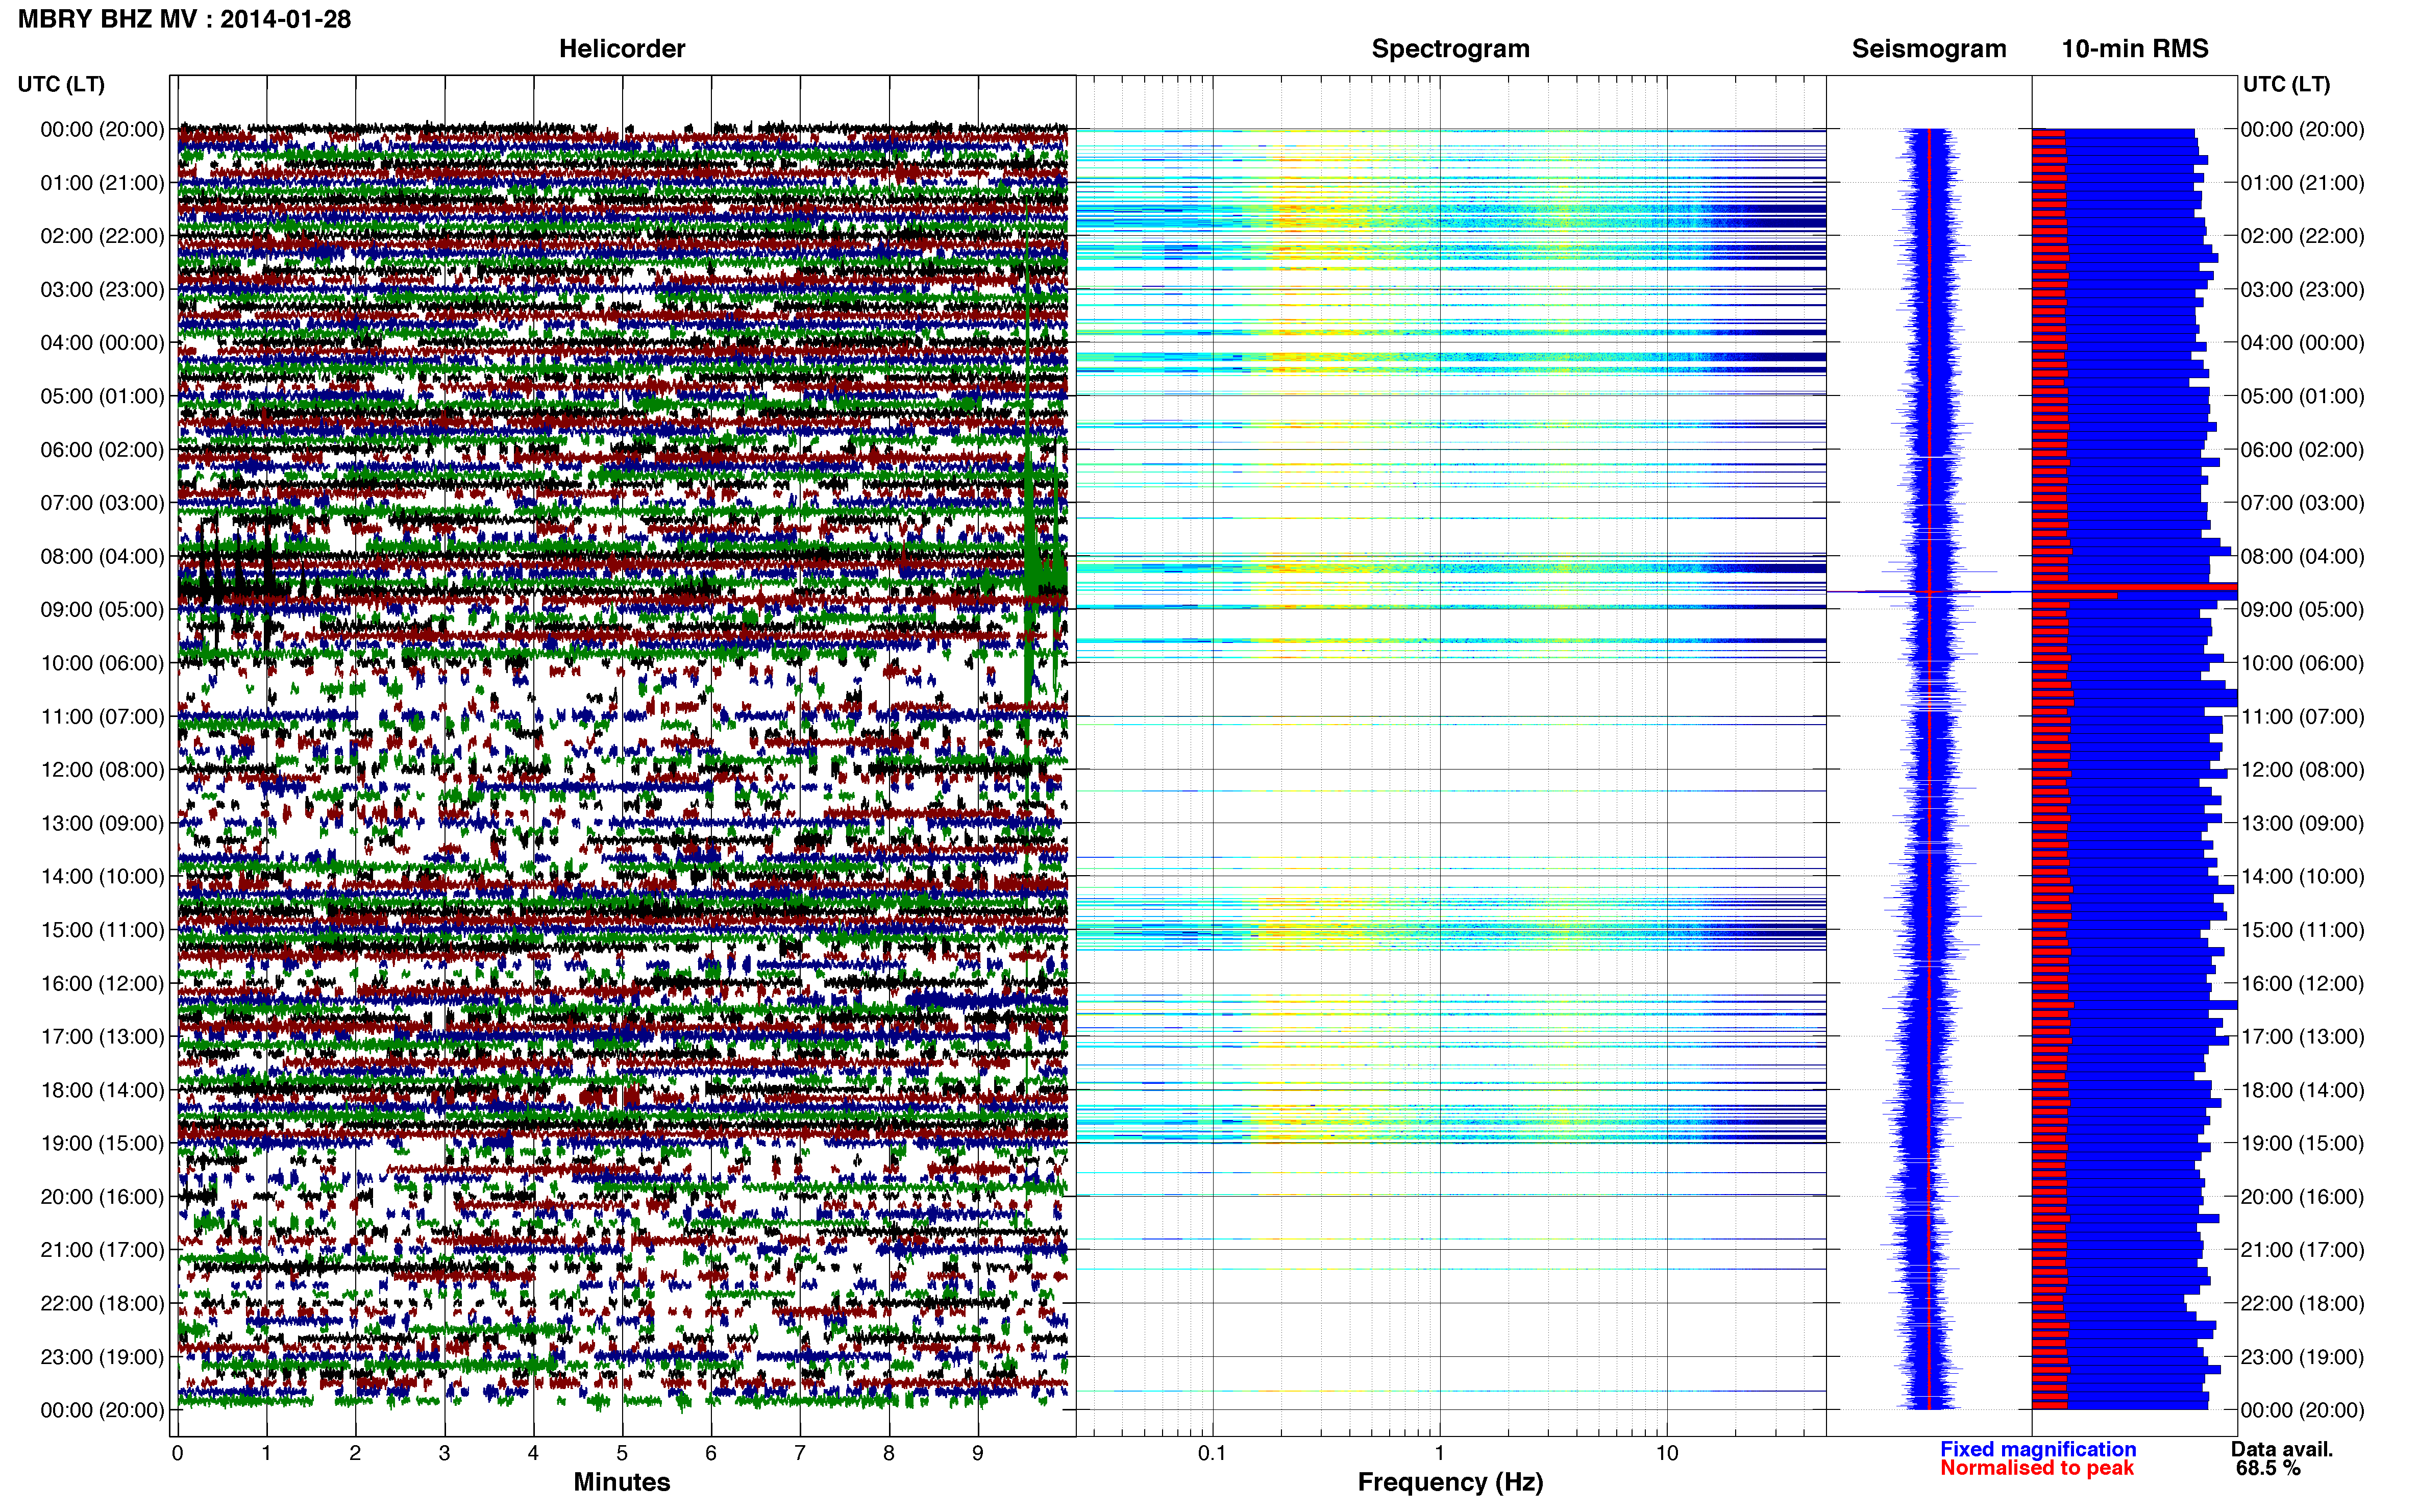The width and height of the screenshot is (2419, 1512).
Task: Select the Helicorder panel heading
Action: 622,49
